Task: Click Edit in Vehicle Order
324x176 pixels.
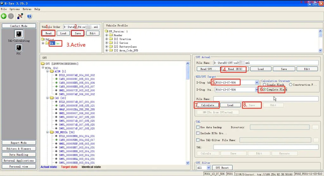Action: [93, 33]
